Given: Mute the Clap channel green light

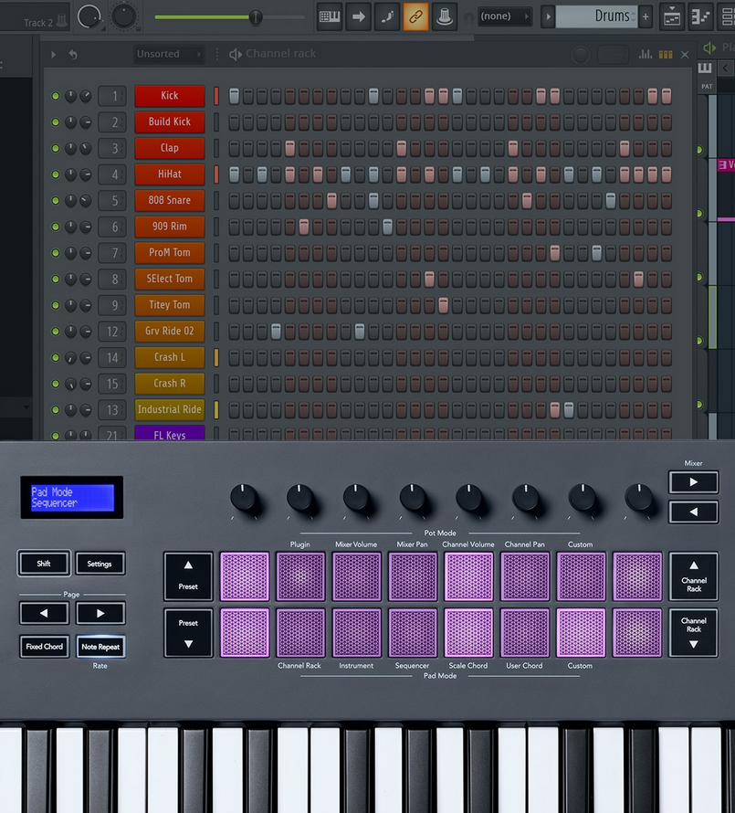Looking at the screenshot, I should pyautogui.click(x=56, y=148).
